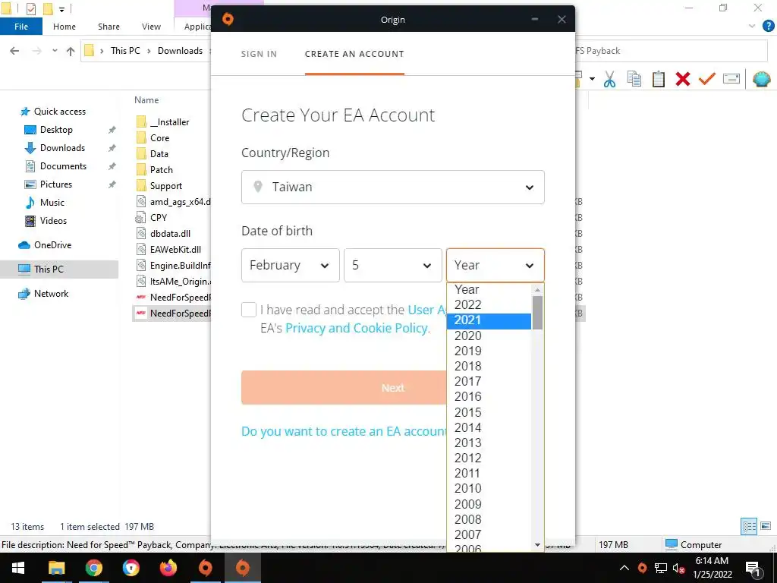The width and height of the screenshot is (777, 583).
Task: Open the File menu in Explorer
Action: [21, 27]
